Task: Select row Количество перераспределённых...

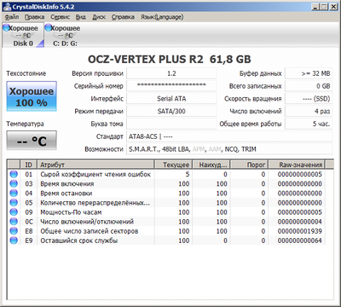Action: click(166, 203)
